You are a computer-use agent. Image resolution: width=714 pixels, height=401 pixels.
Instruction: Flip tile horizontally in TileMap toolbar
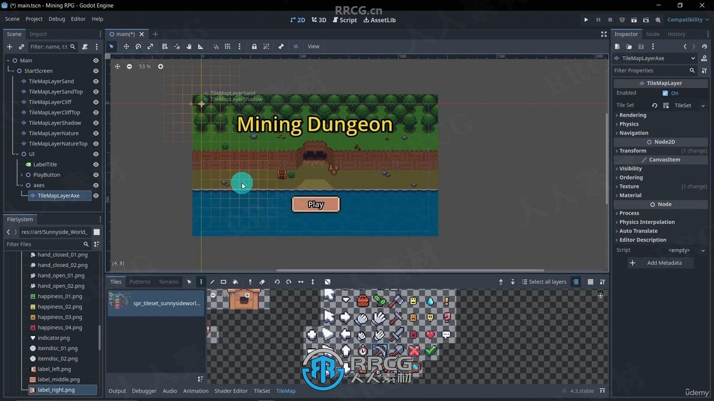301,282
